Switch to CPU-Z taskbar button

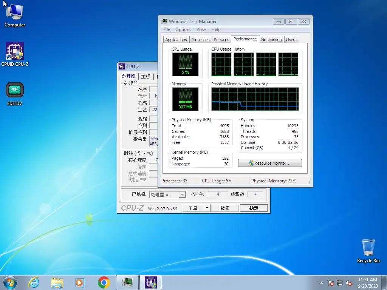150,282
